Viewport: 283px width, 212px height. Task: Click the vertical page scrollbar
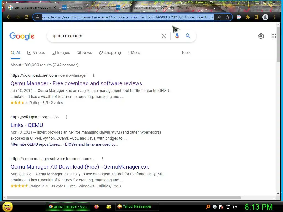(278, 44)
